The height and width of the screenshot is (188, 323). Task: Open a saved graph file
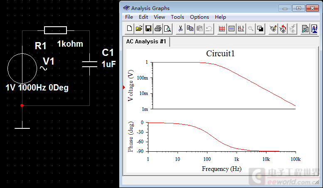tap(139, 28)
